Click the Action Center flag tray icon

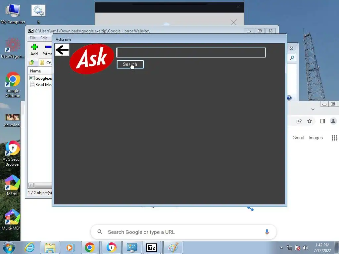(298, 248)
